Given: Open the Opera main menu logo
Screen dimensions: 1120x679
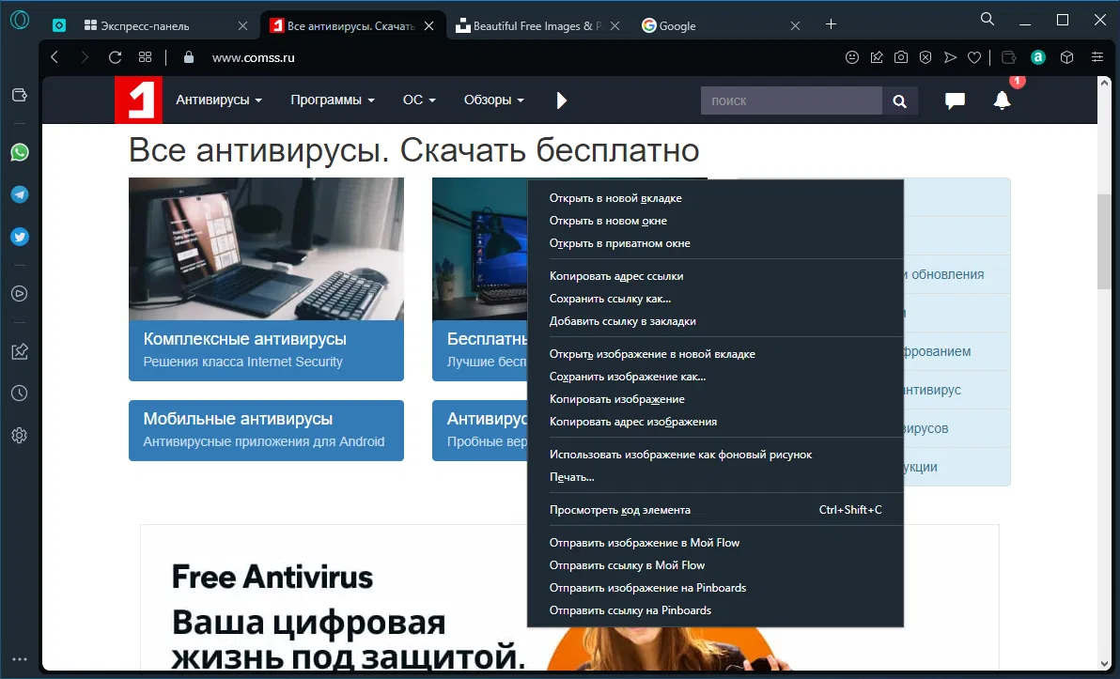Looking at the screenshot, I should point(20,20).
